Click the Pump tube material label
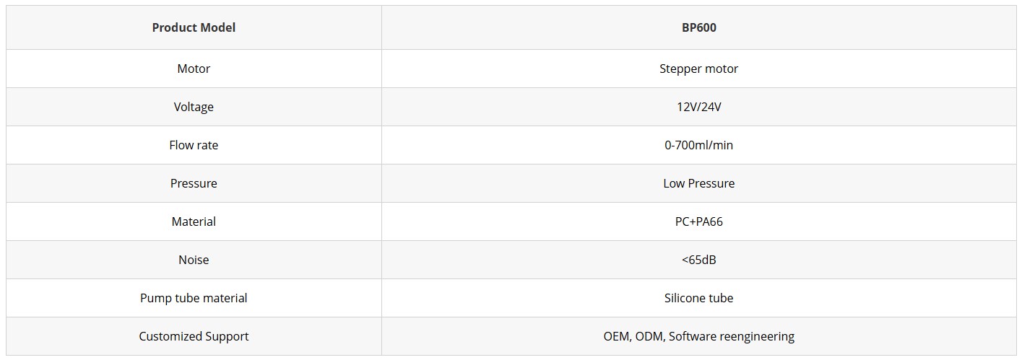1022x360 pixels. pos(194,298)
